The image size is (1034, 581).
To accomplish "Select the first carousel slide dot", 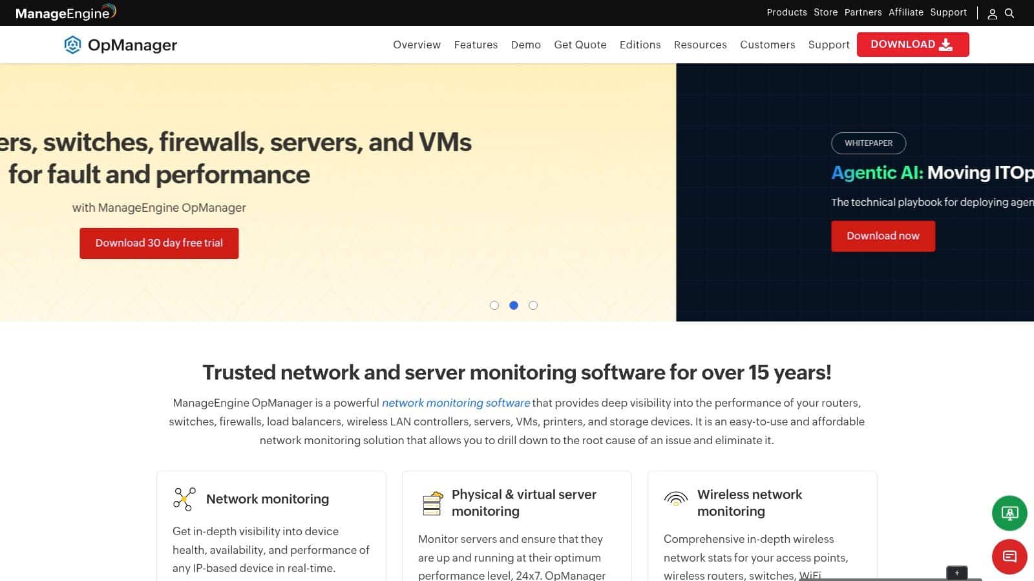I will point(494,305).
